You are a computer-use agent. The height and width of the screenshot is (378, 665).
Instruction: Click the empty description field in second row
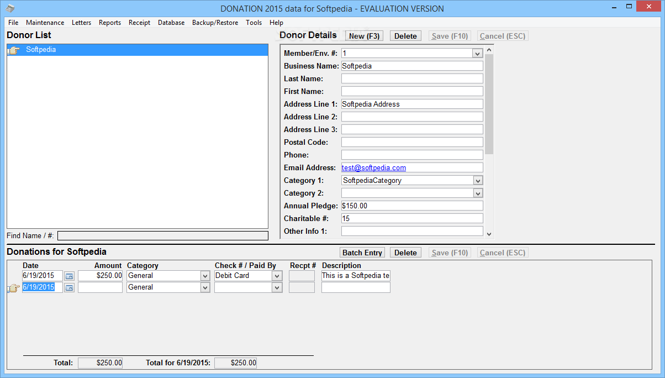(x=356, y=287)
